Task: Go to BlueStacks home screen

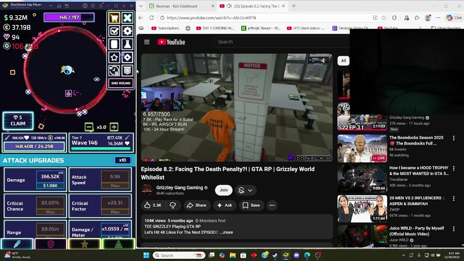Action: [x=59, y=6]
